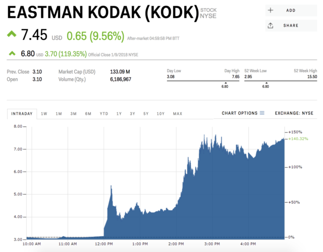Image resolution: width=323 pixels, height=252 pixels.
Task: Select the 5Y chart range
Action: coord(146,114)
